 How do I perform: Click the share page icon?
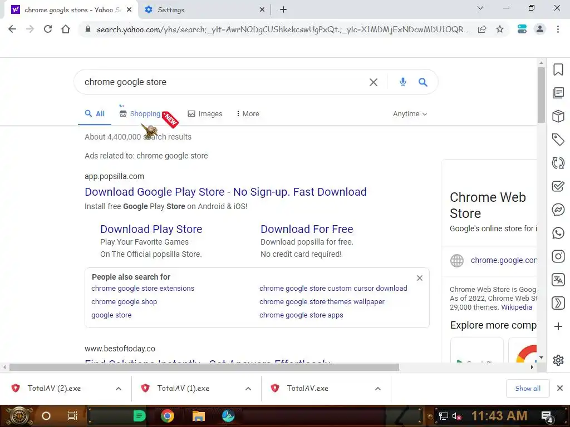pyautogui.click(x=482, y=29)
